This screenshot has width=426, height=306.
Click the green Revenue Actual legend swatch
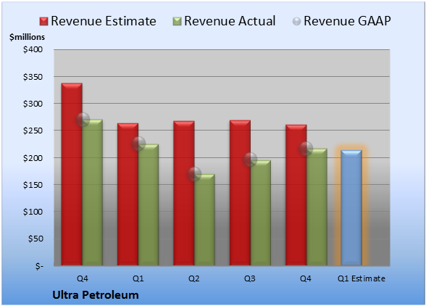tap(177, 21)
